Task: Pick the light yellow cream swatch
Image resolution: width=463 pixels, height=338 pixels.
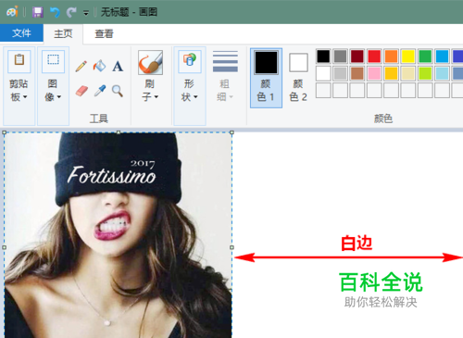Action: 408,73
